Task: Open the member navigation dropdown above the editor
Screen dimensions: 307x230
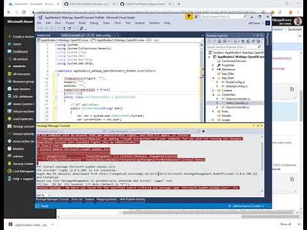Action: click(x=176, y=40)
